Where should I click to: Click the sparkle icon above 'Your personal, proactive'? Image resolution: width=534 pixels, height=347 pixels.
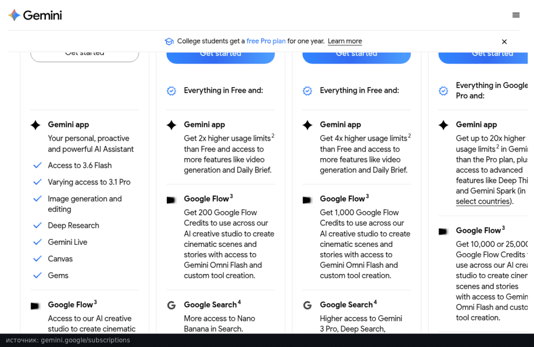(35, 125)
